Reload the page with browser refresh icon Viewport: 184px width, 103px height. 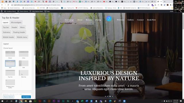pyautogui.click(x=8, y=5)
